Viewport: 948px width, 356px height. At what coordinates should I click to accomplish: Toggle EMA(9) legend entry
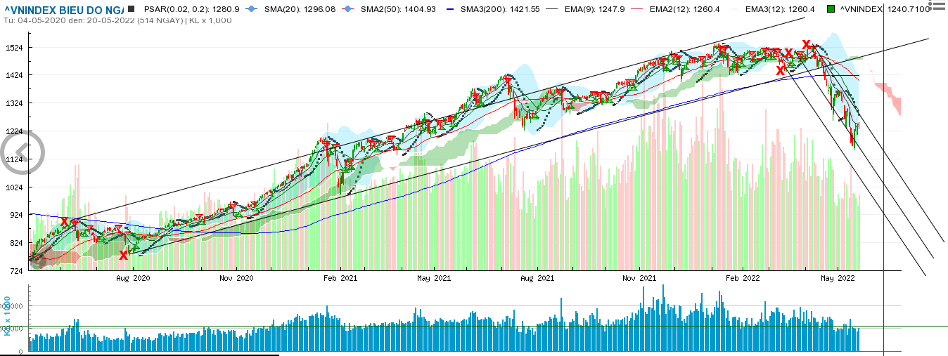[587, 8]
